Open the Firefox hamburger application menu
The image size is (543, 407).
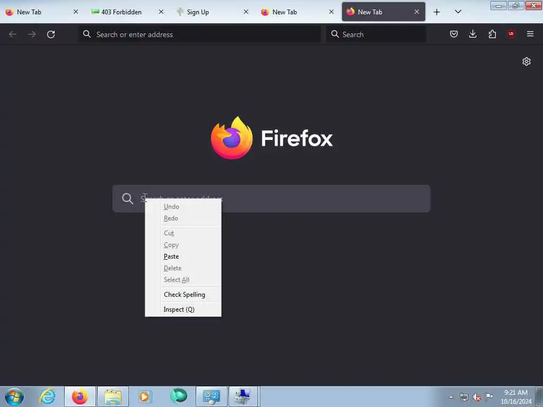530,34
